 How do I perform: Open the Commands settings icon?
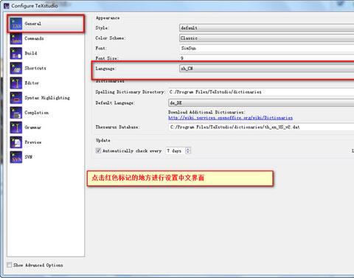coord(16,38)
